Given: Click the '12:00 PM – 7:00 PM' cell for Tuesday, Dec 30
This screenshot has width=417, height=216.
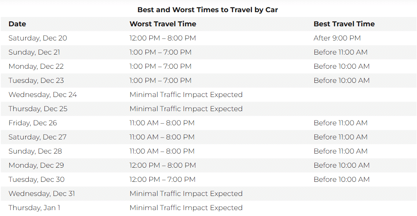Looking at the screenshot, I should coord(162,179).
